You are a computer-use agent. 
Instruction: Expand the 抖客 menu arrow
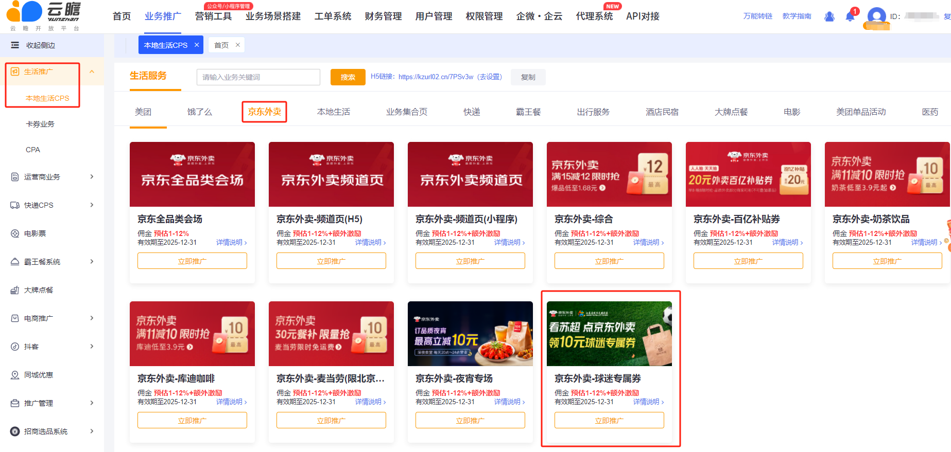92,347
